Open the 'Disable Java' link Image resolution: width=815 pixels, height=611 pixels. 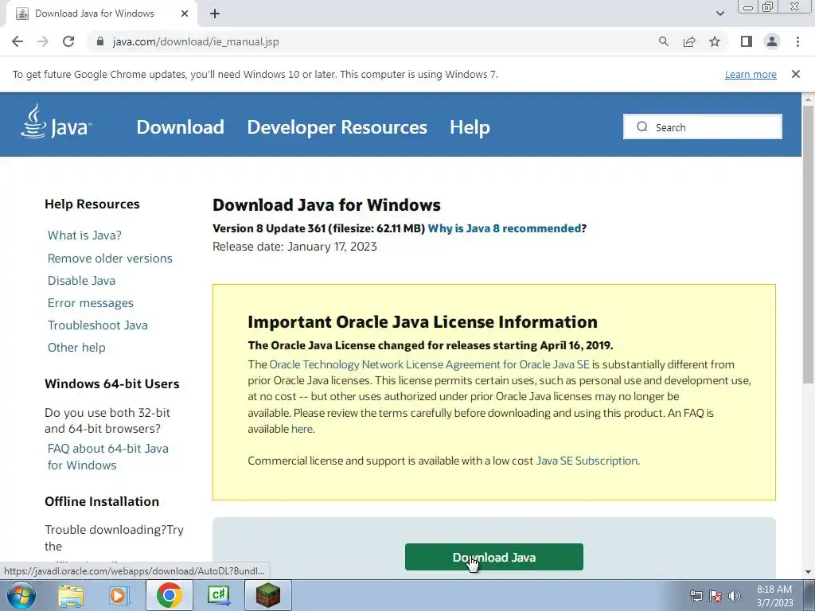(82, 281)
